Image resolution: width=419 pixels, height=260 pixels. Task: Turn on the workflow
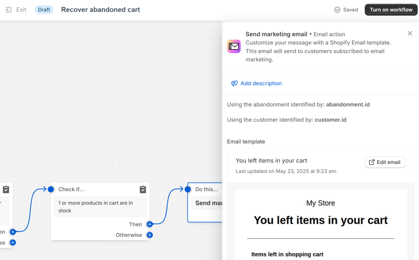391,10
